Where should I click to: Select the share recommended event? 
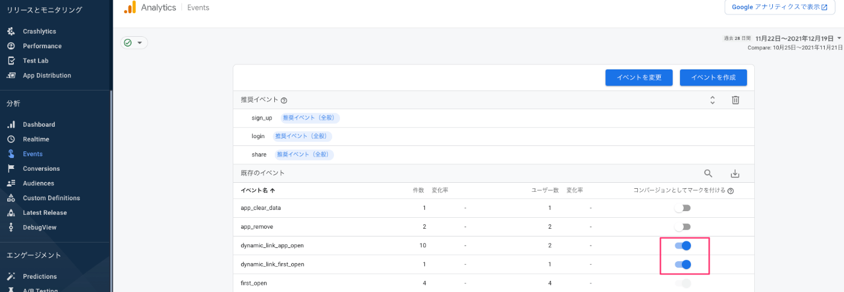tap(259, 155)
